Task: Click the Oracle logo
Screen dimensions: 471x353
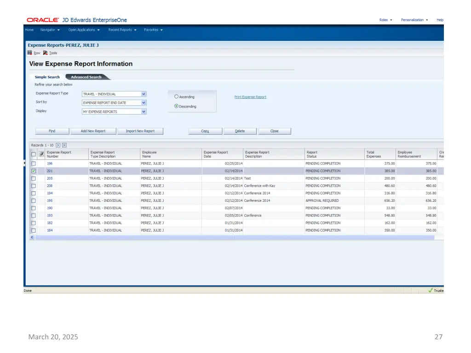Action: click(x=43, y=20)
